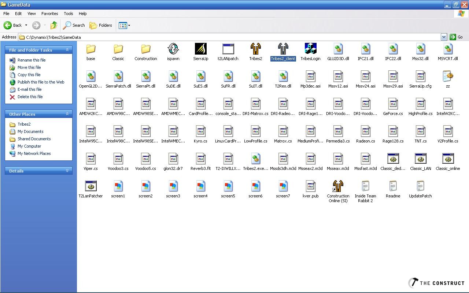The image size is (469, 293).
Task: Select the Tribes2 application icon
Action: (255, 49)
